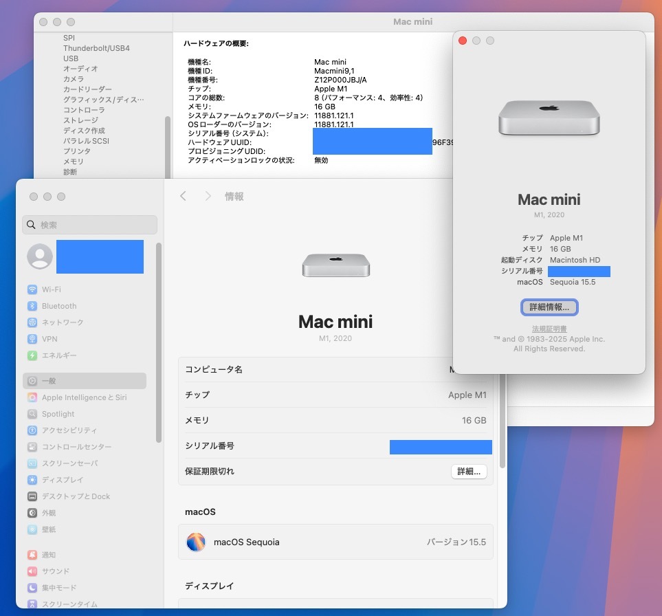662x616 pixels.
Task: Click Macintosh HD startup disk value
Action: pyautogui.click(x=575, y=260)
